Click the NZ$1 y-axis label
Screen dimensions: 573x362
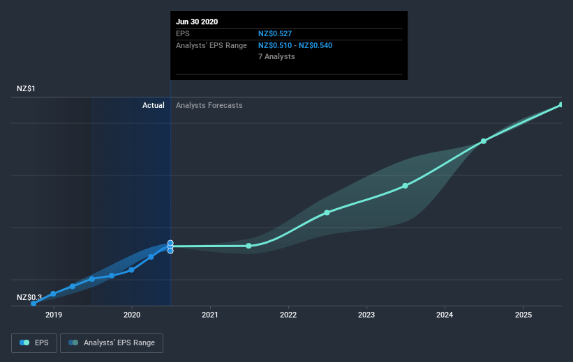coord(26,88)
